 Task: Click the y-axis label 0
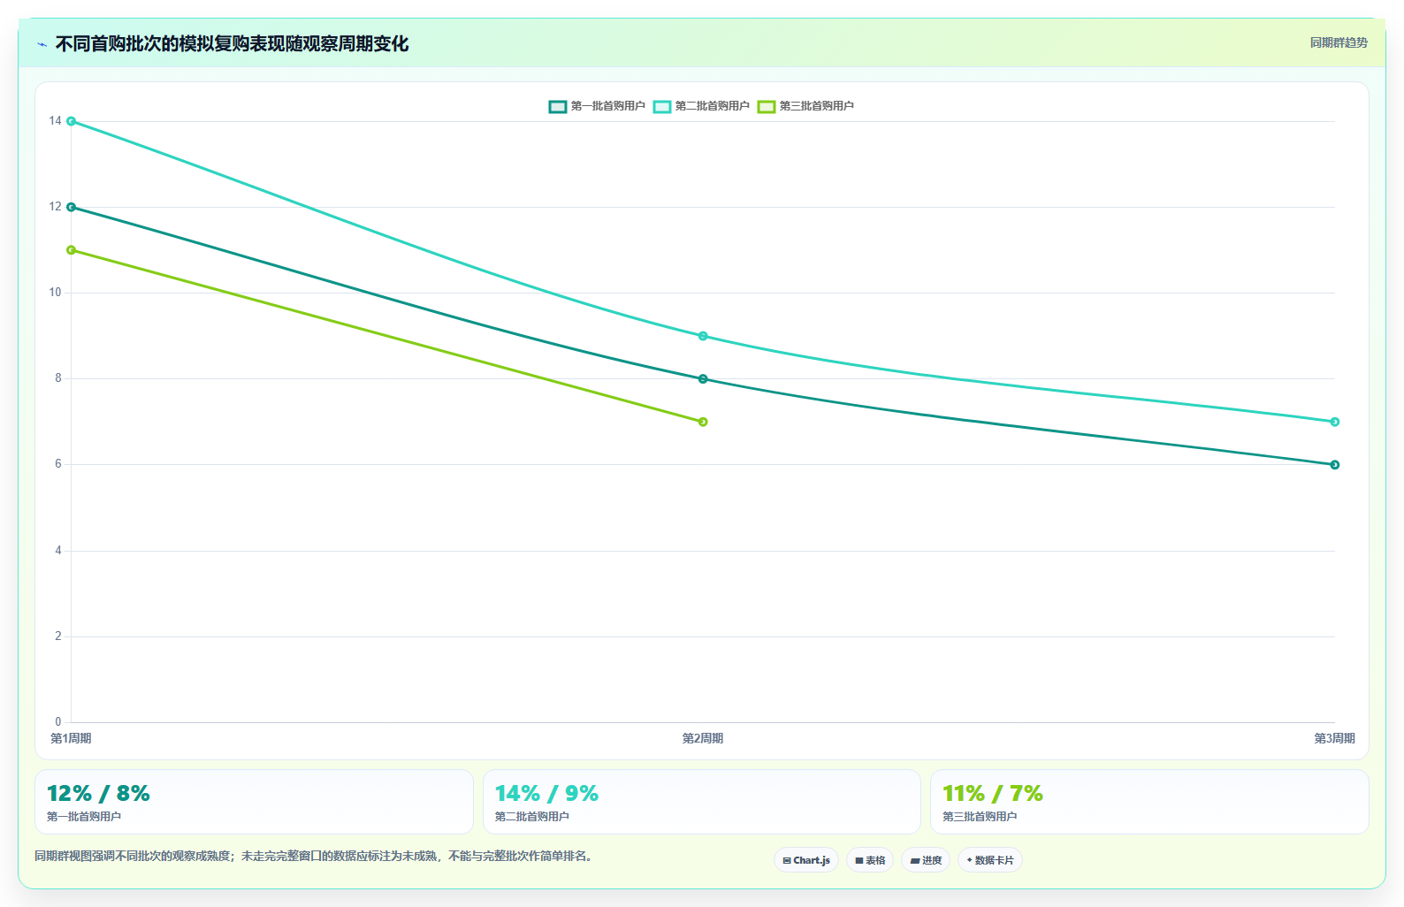pos(58,722)
